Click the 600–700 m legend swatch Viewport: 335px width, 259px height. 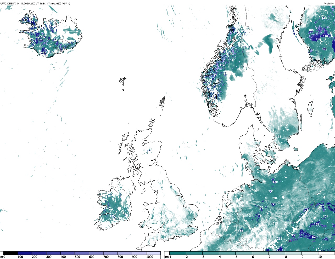point(96,253)
